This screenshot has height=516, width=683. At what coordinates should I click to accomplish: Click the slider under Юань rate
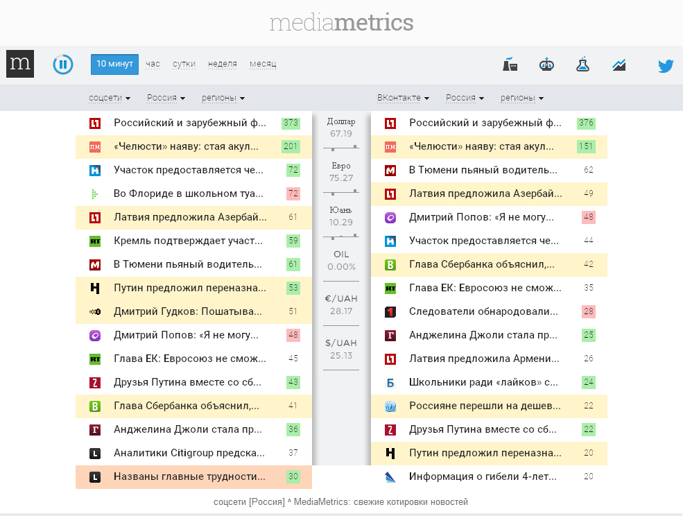coord(341,237)
